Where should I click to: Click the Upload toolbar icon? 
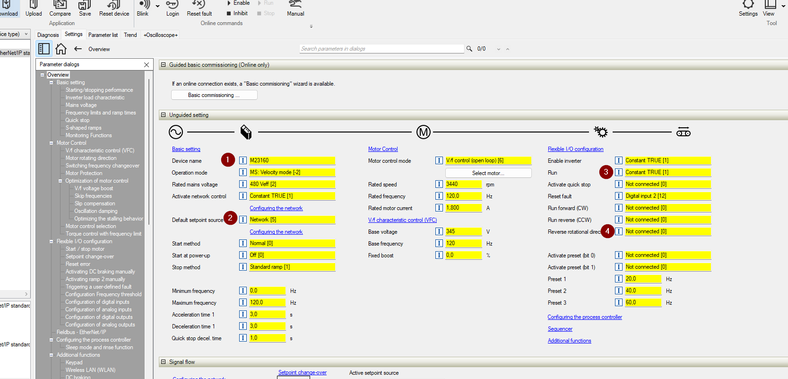coord(34,5)
